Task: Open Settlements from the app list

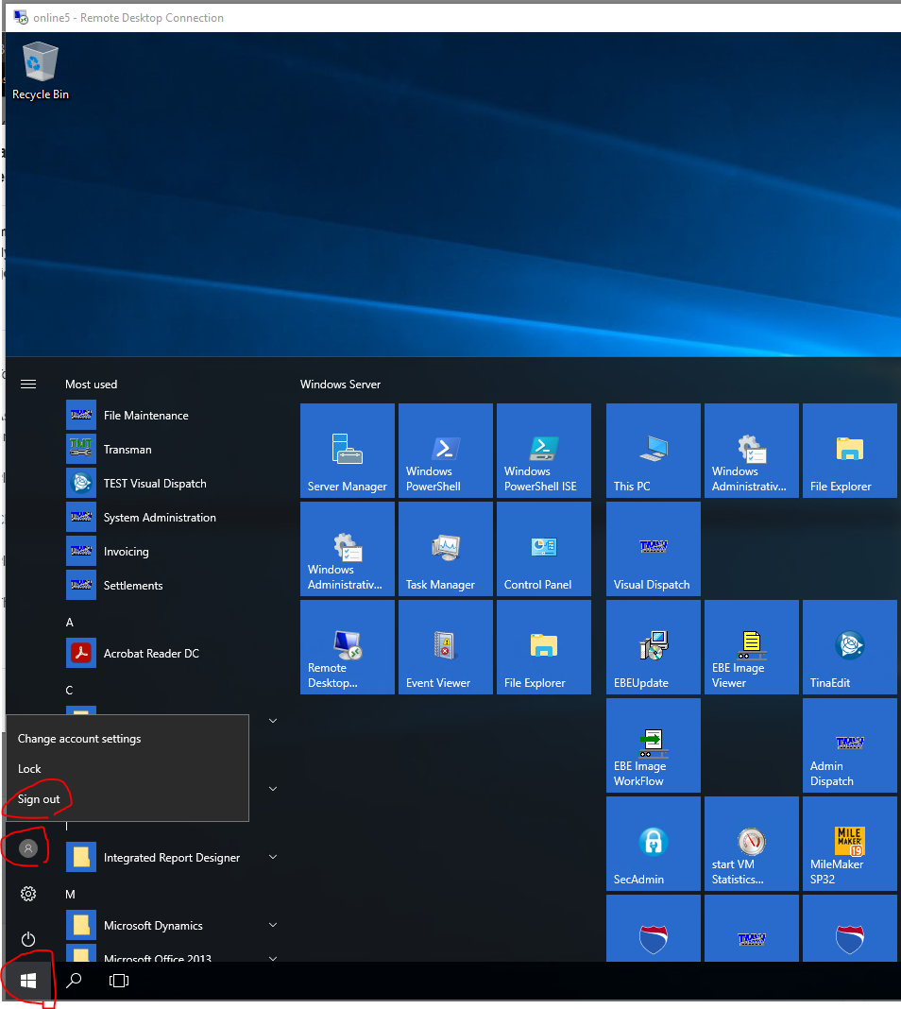Action: 171,586
